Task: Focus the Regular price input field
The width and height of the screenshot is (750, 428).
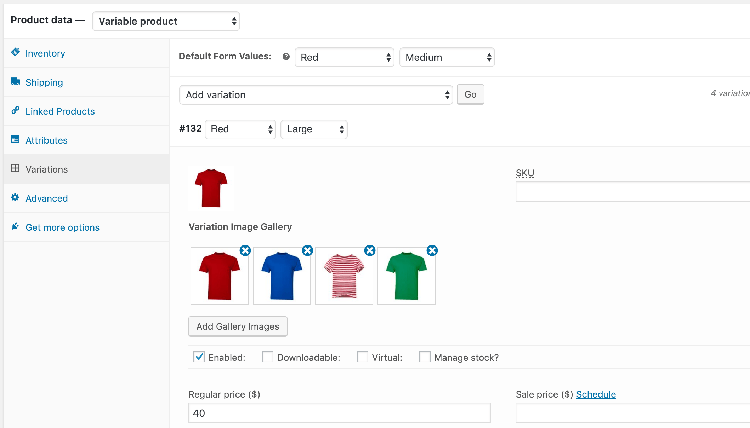Action: (340, 413)
